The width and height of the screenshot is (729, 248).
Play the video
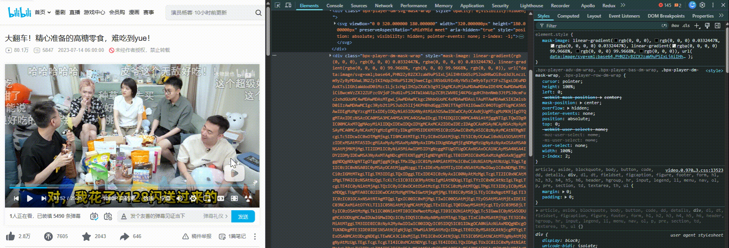(x=30, y=198)
